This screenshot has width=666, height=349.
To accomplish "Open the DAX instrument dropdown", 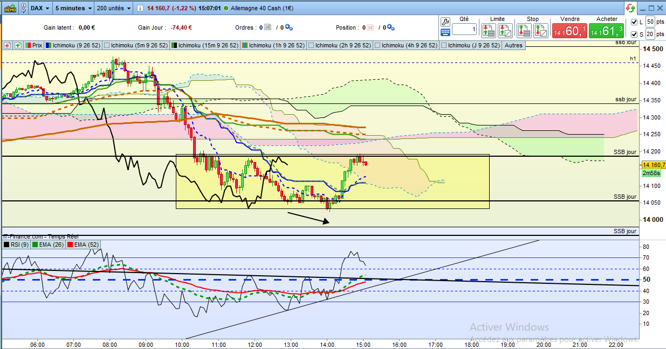I will click(x=40, y=8).
